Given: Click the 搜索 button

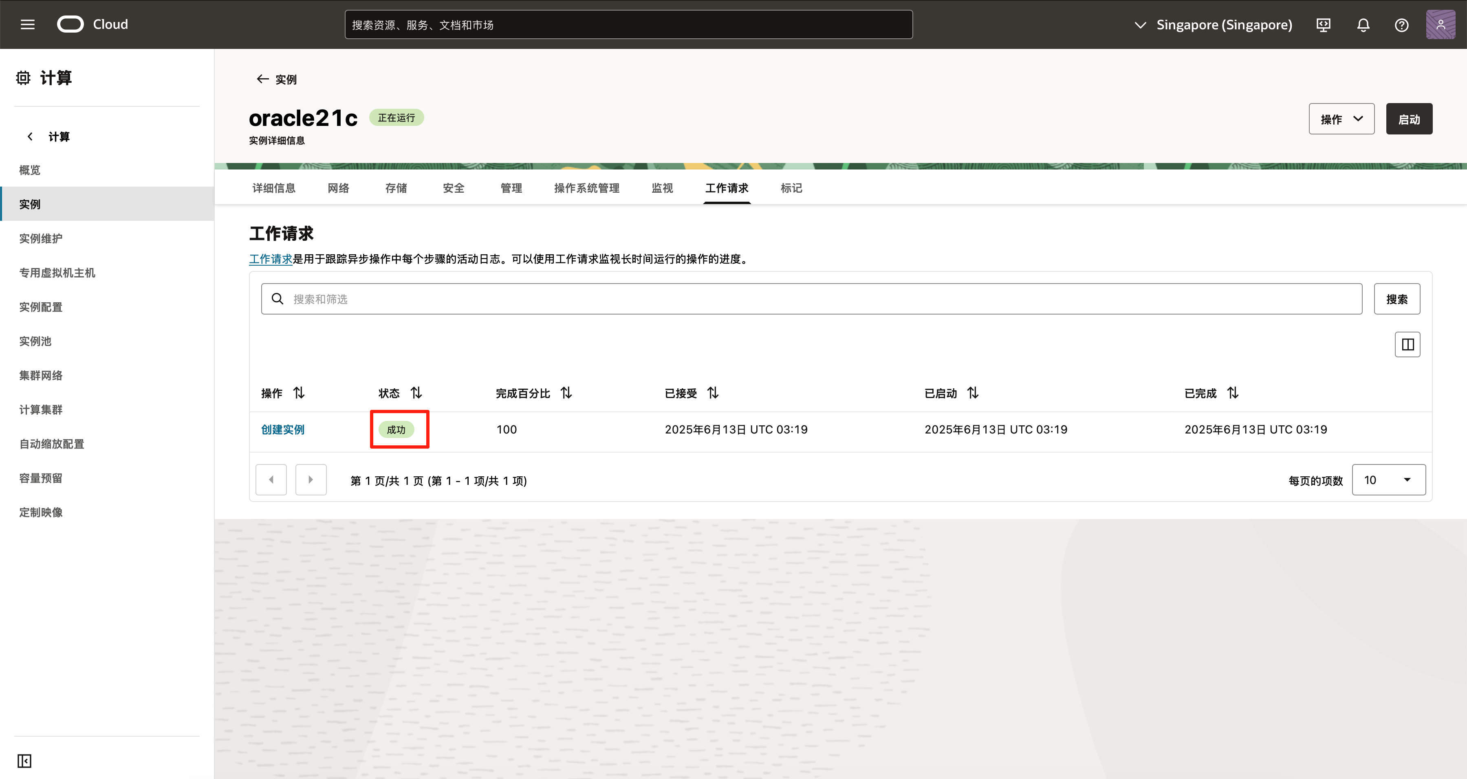Looking at the screenshot, I should [x=1397, y=299].
